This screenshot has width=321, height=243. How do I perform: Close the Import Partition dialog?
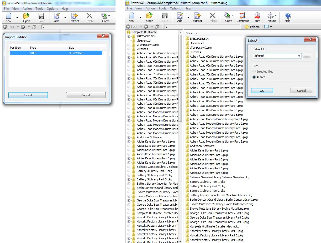[x=103, y=36]
